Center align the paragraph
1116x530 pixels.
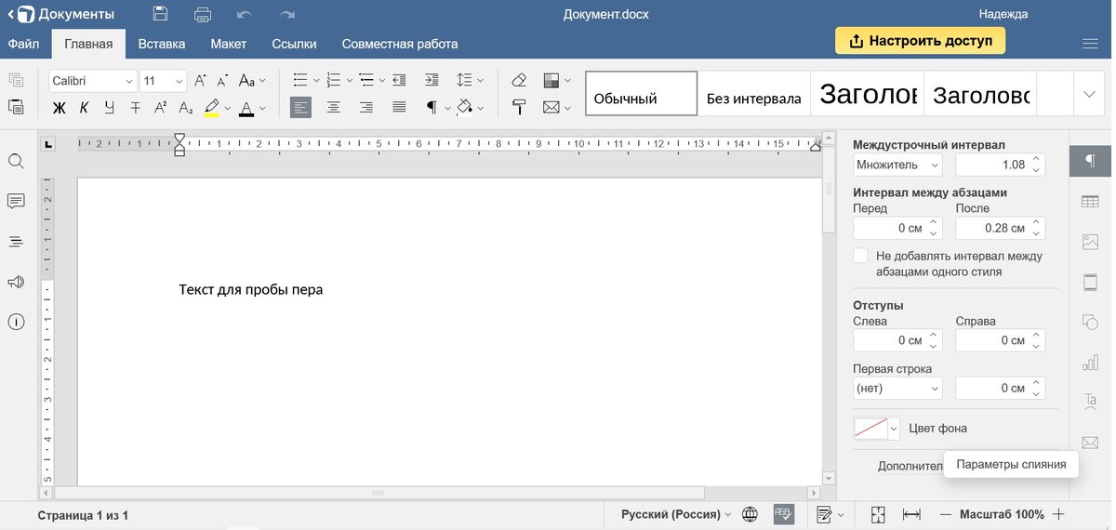click(333, 108)
